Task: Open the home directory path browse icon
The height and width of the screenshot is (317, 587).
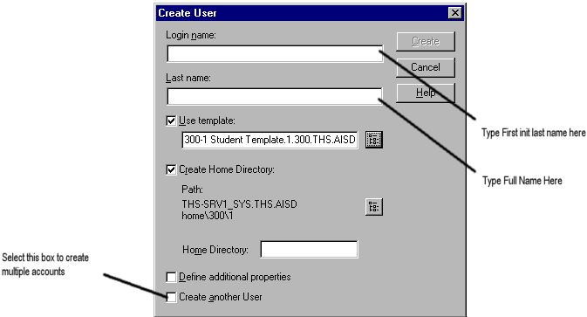Action: [373, 207]
